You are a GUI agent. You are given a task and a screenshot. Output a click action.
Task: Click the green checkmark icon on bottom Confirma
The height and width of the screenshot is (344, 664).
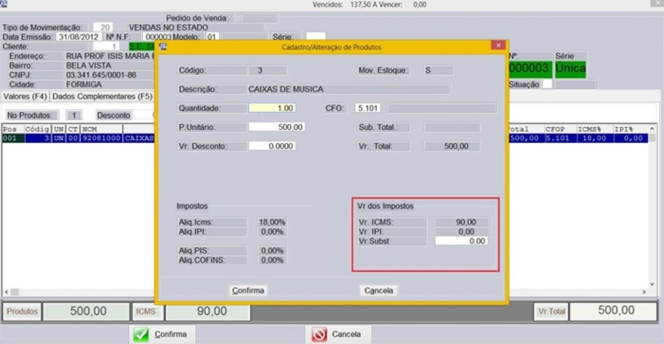click(141, 335)
